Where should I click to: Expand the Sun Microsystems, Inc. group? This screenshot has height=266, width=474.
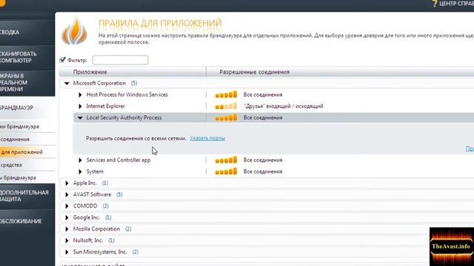pos(67,252)
